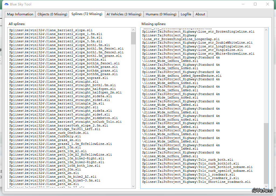276x196 pixels.
Task: Select Line_str_DoubleWhiteLine.sli missing spline
Action: pos(197,43)
